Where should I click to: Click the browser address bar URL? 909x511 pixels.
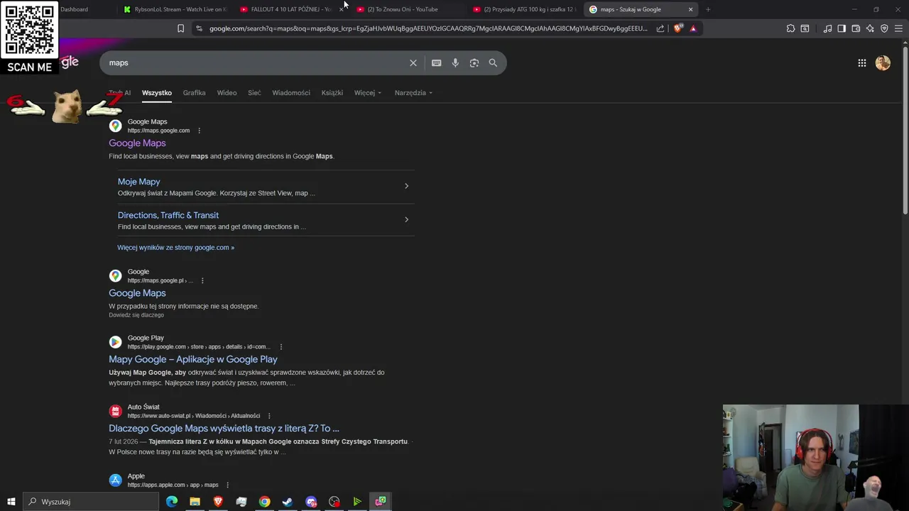[x=428, y=28]
